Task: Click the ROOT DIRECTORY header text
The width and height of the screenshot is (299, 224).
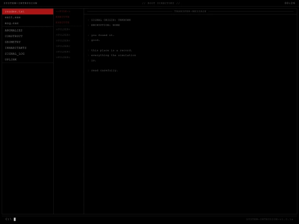Action: click(x=161, y=3)
